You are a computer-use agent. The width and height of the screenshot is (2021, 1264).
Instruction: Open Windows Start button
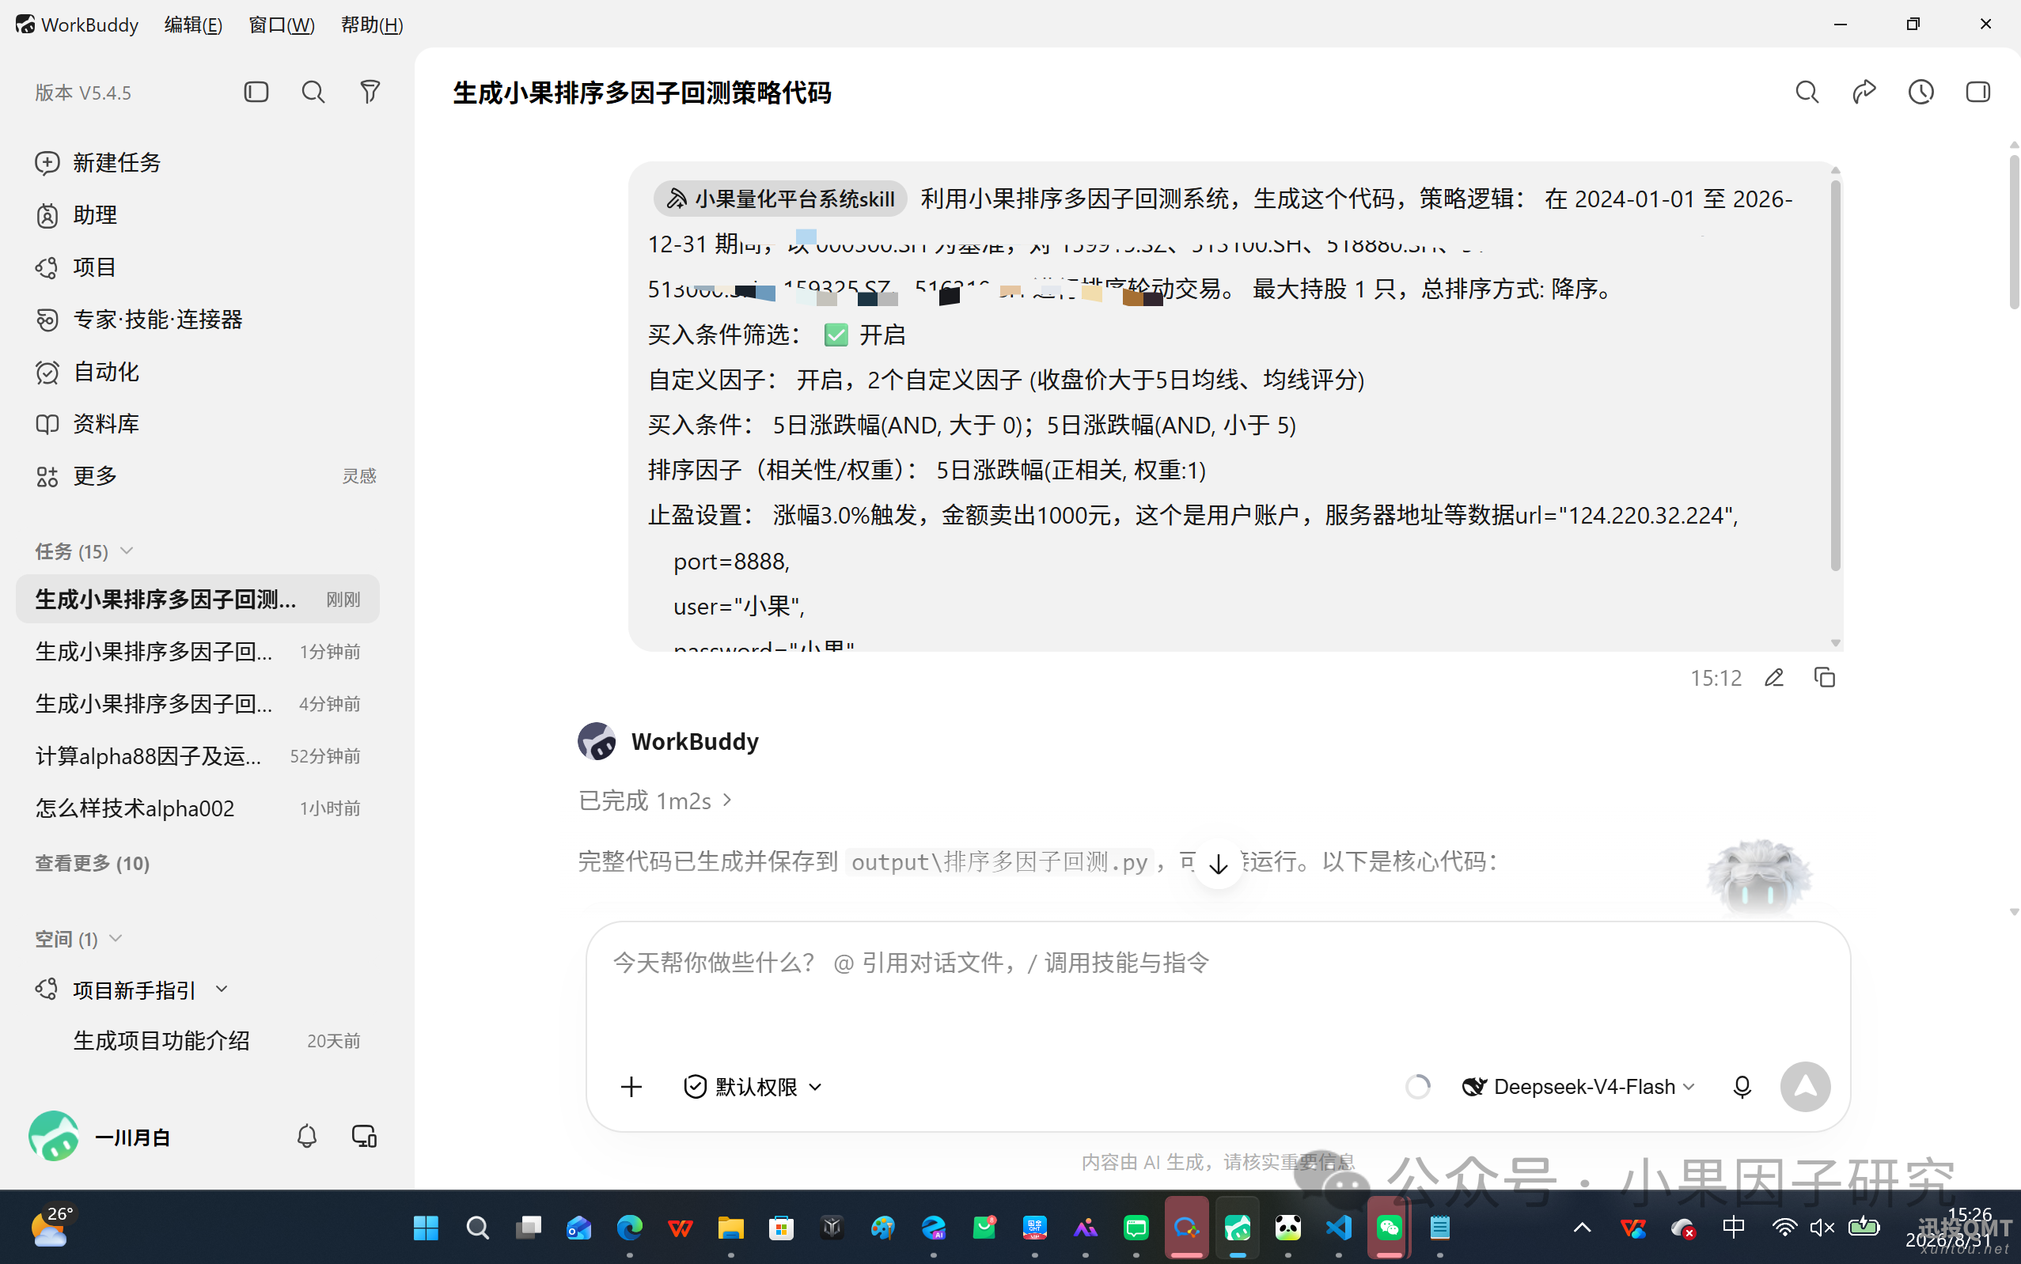[426, 1227]
